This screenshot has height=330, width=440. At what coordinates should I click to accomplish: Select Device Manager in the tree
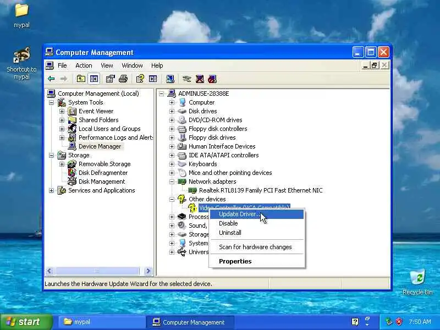(100, 146)
